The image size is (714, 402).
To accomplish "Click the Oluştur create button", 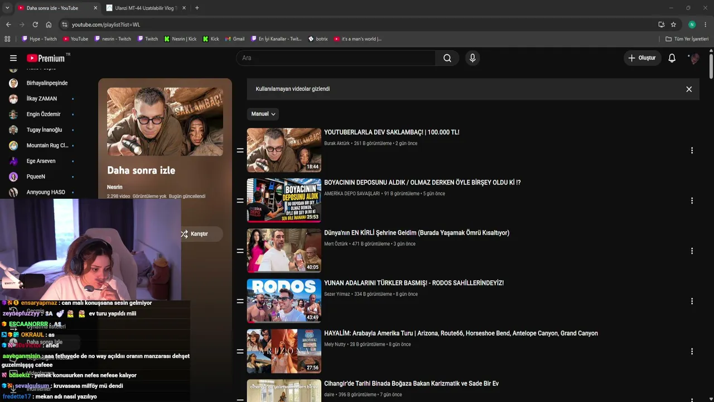I will coord(643,58).
